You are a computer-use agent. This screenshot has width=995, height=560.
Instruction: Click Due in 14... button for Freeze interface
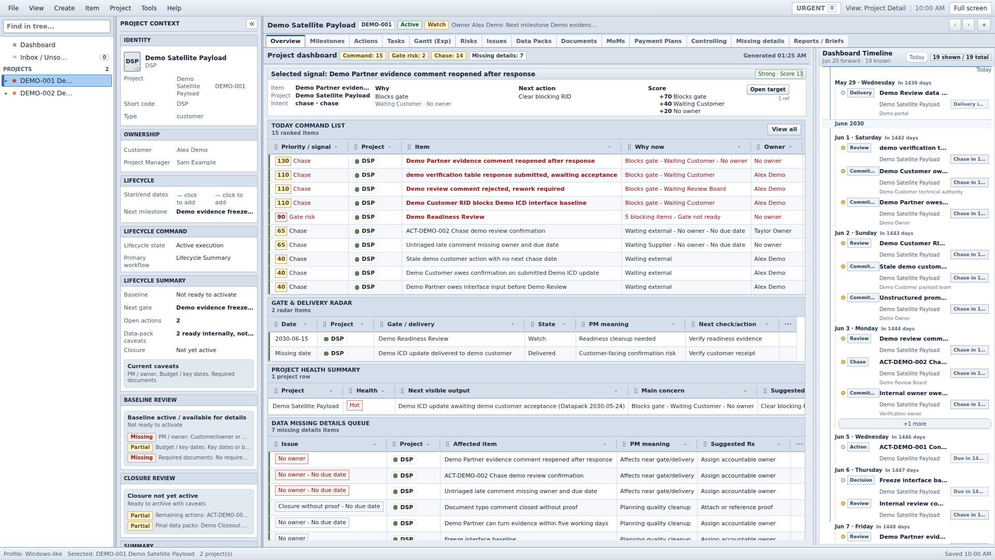[969, 492]
